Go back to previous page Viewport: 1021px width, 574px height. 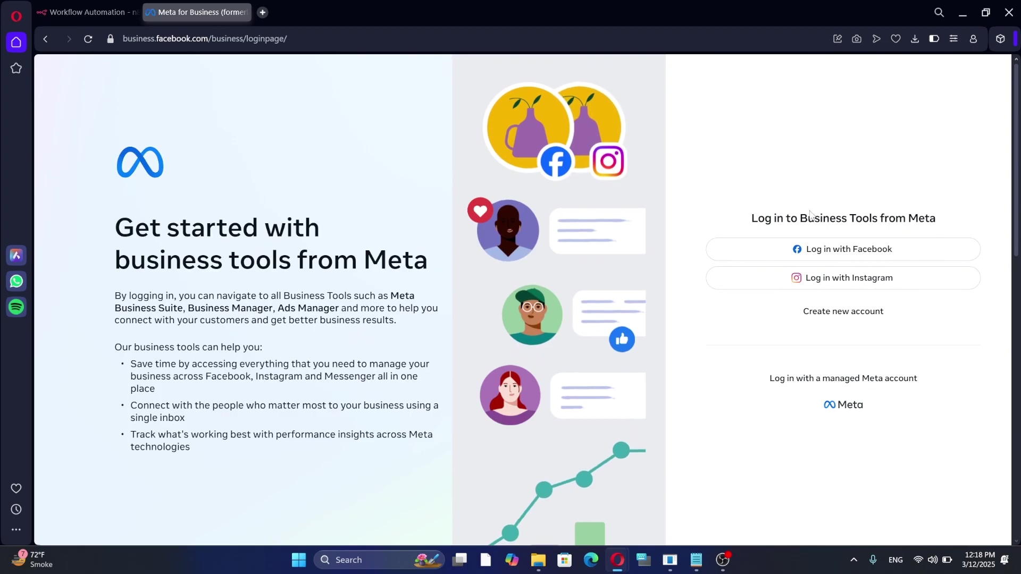point(46,39)
